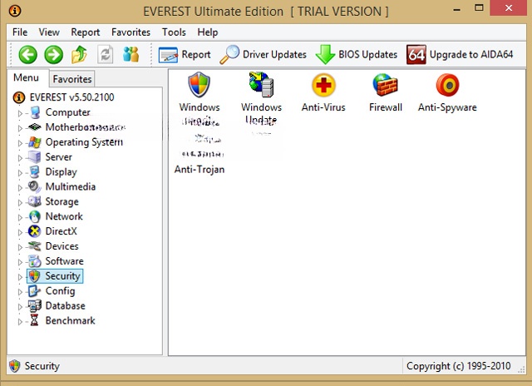532x386 pixels.
Task: Click the Driver Updates magnifier icon
Action: [x=229, y=55]
